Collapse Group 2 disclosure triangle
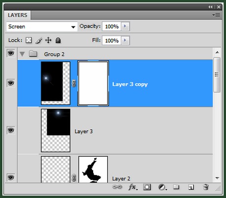Viewport: 226px width, 198px height. point(22,54)
